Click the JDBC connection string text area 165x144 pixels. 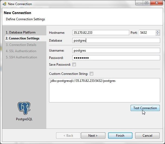tap(105, 90)
